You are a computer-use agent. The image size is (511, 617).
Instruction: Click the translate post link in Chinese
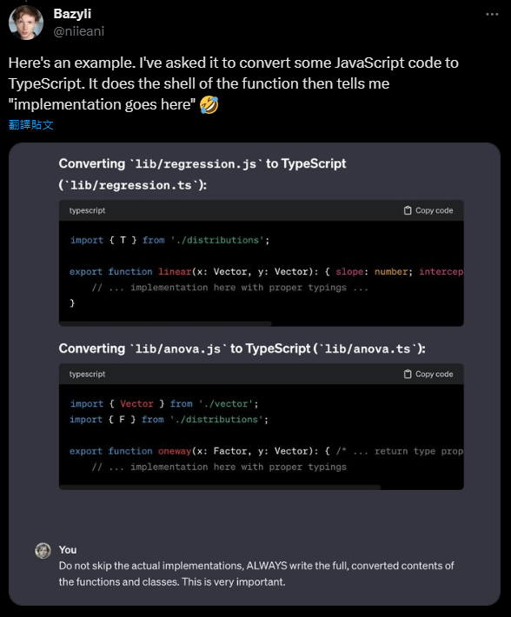[30, 125]
